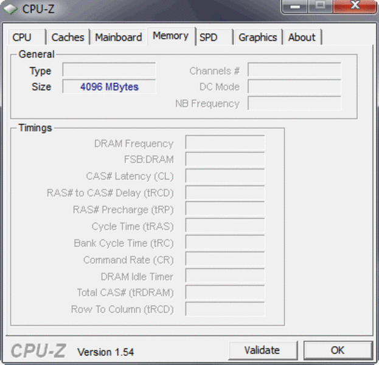
Task: Click the Channels # field
Action: 294,70
